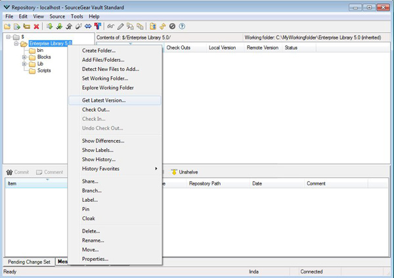Click the first green down-arrow toolbar icon
394x278 pixels.
50,26
